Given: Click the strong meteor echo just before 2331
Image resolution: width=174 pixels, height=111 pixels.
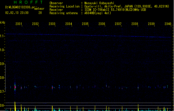Looking at the screenshot, I should point(15,87).
